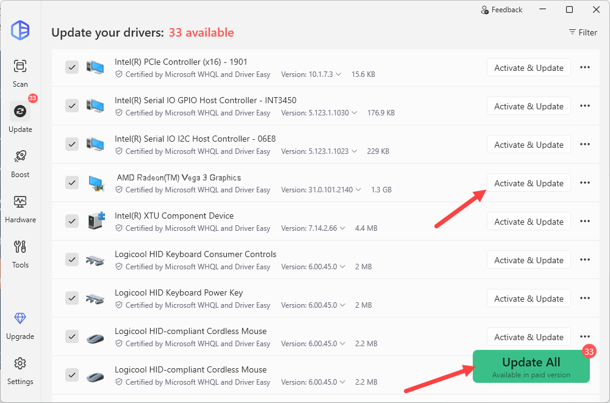610x403 pixels.
Task: Uncheck Logicool HID Keyboard Power Key checkbox
Action: coord(72,298)
